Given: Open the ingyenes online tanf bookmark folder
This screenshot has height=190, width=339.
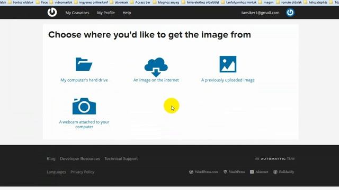Looking at the screenshot, I should 91,2.
